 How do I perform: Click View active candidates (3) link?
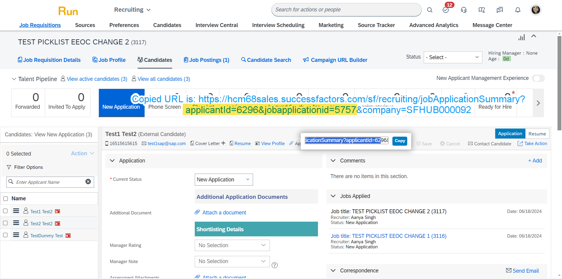click(x=97, y=79)
